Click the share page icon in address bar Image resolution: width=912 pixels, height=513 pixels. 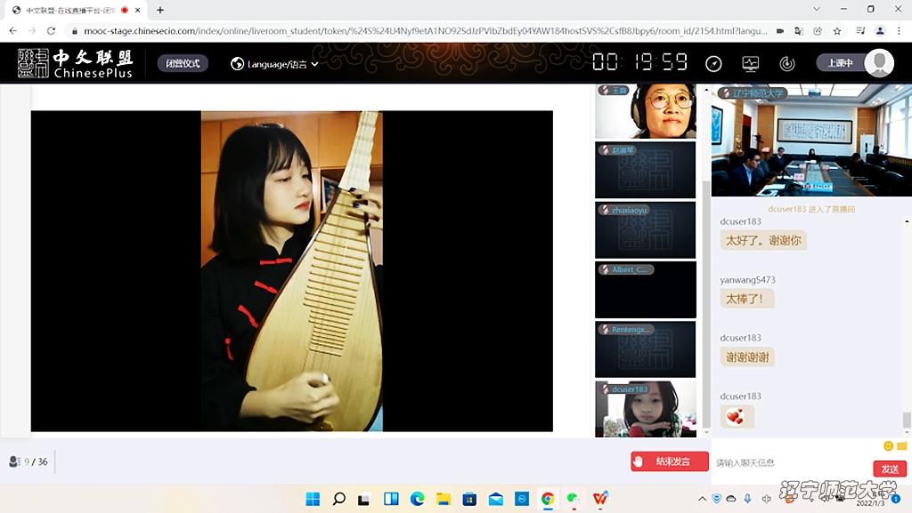(818, 31)
